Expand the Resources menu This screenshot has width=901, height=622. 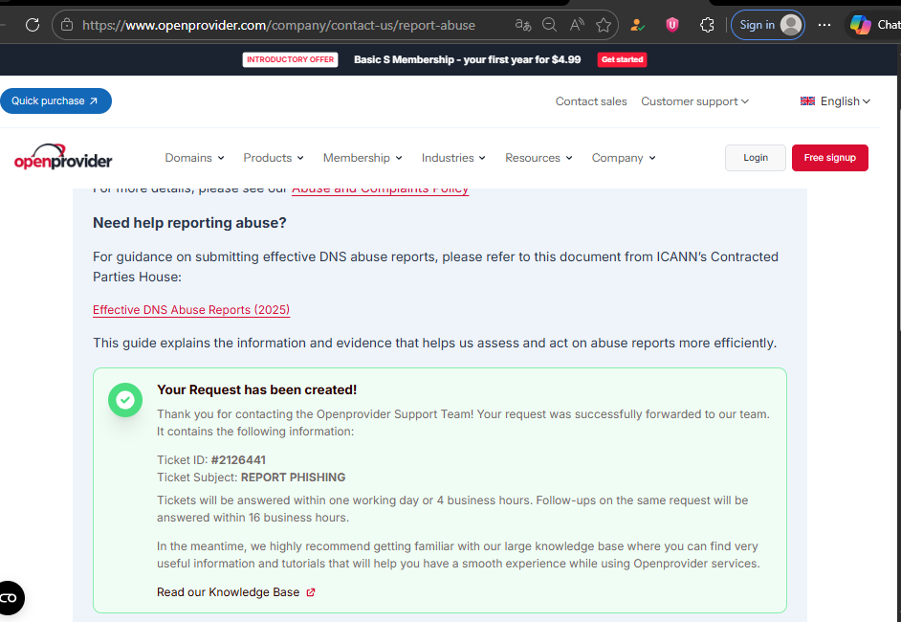point(538,158)
